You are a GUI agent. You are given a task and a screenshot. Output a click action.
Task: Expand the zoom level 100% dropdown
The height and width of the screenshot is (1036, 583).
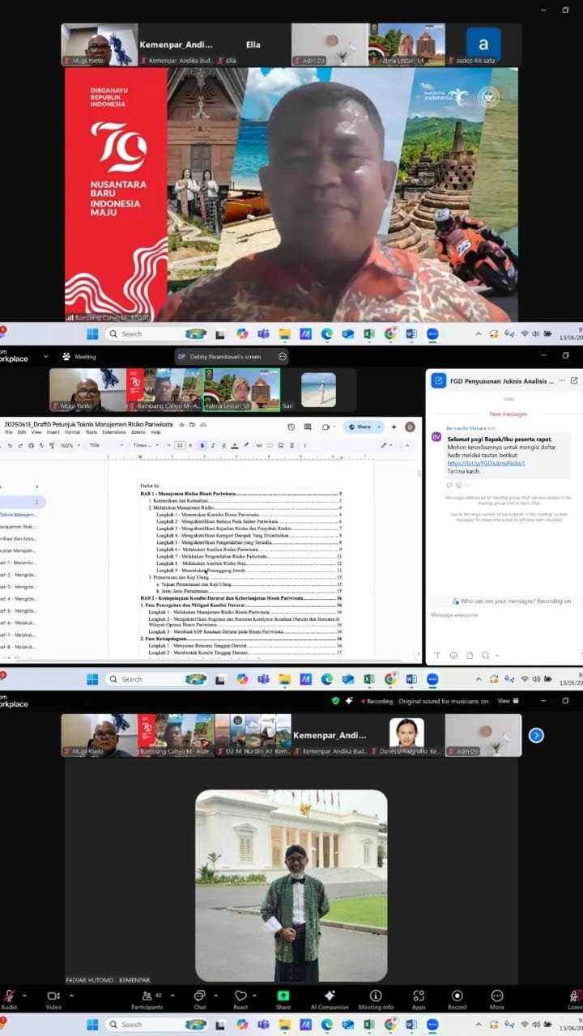[x=70, y=445]
